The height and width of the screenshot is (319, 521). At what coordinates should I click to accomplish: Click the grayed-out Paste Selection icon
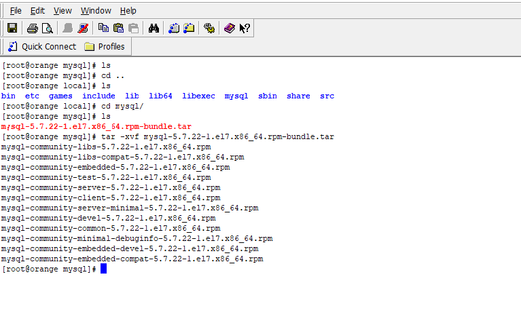(x=134, y=29)
